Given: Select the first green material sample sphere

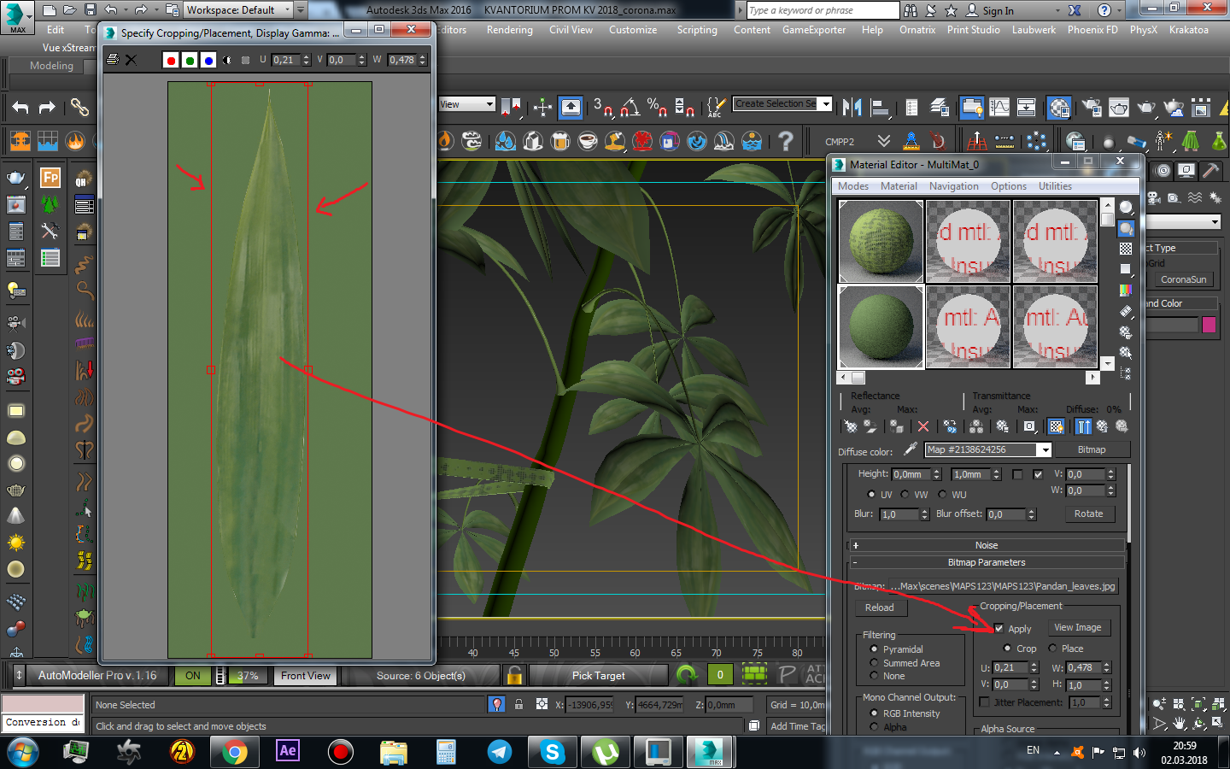Looking at the screenshot, I should (x=881, y=242).
